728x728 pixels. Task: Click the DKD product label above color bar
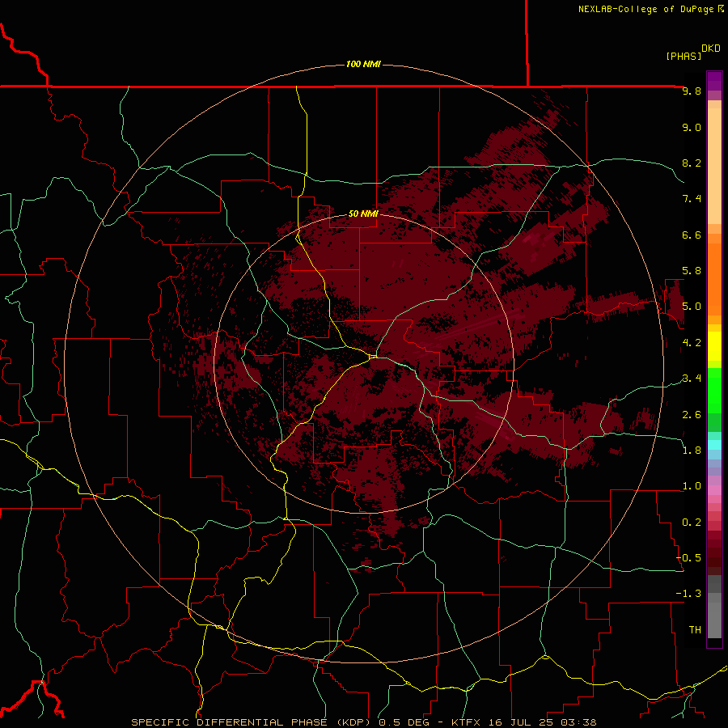click(710, 49)
